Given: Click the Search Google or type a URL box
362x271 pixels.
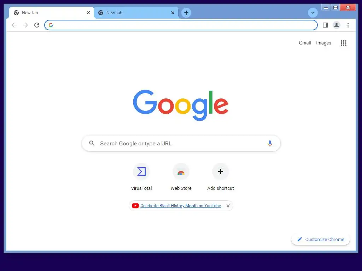Looking at the screenshot, I should [181, 143].
